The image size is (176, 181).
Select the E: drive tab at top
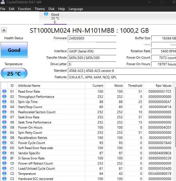(55, 18)
